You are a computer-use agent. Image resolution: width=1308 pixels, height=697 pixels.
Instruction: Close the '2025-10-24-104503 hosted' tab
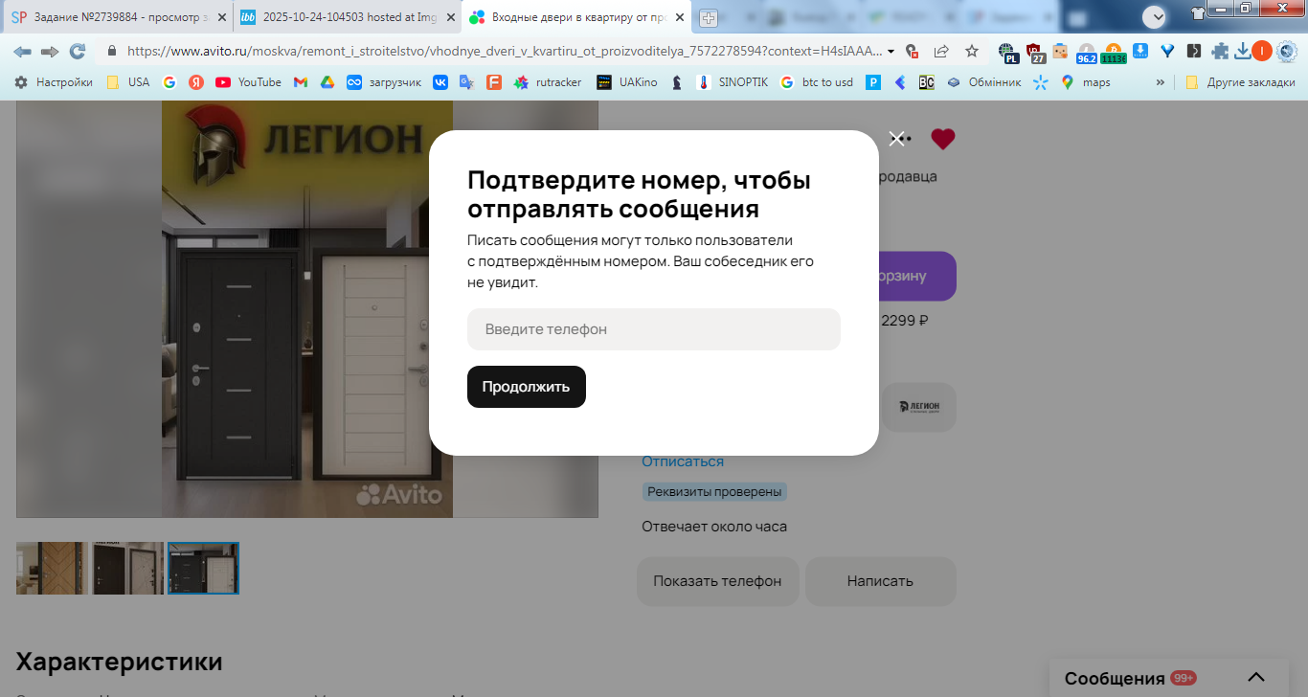[x=451, y=17]
